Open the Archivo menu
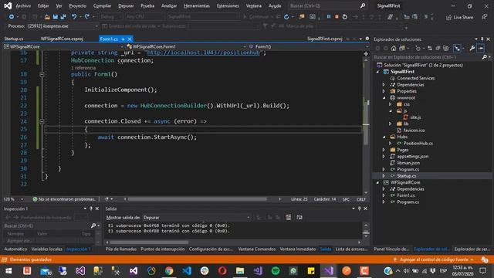This screenshot has height=278, width=494. coord(23,5)
